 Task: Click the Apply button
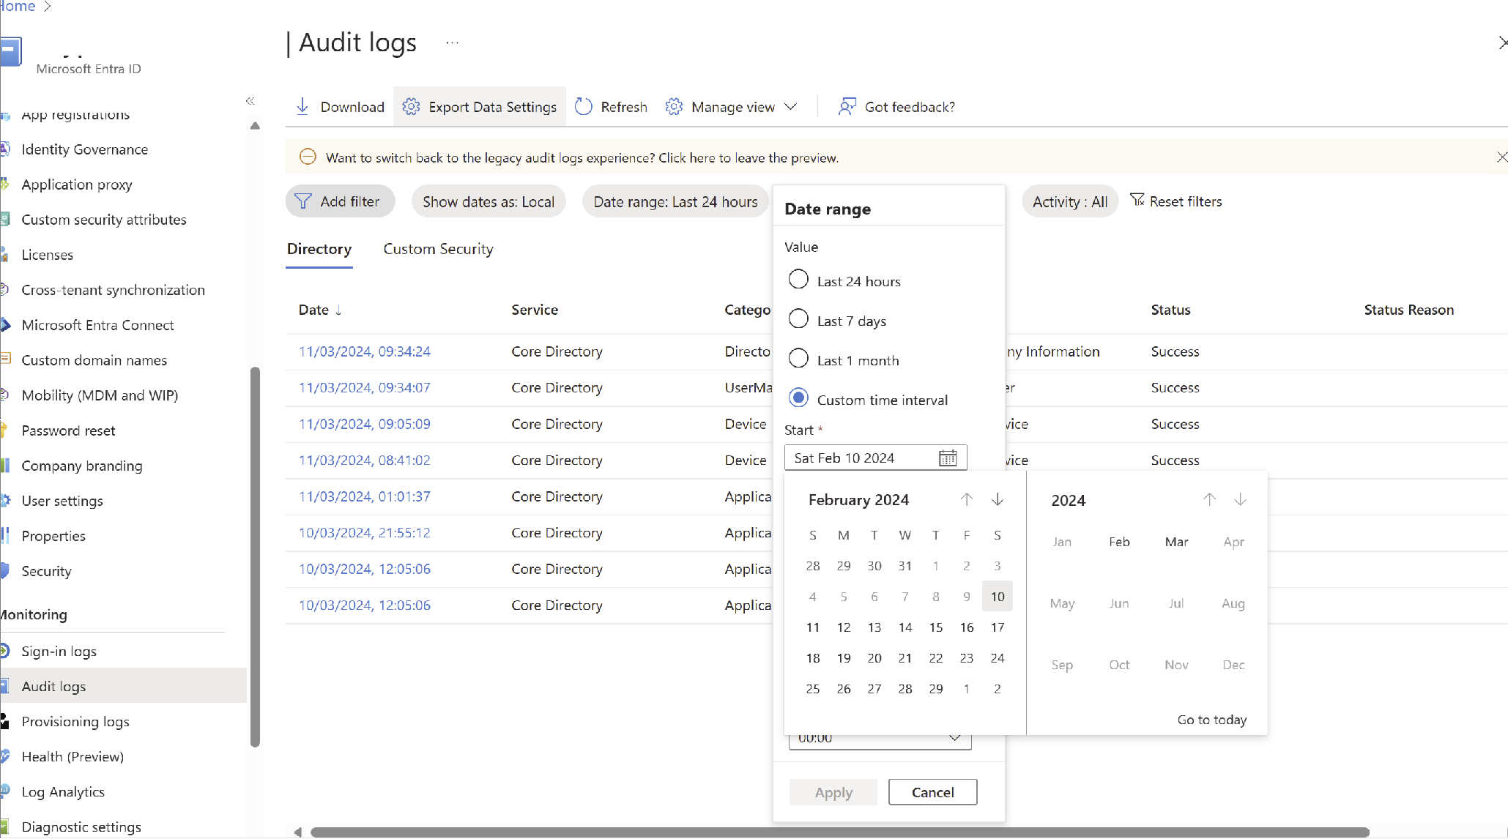[833, 792]
